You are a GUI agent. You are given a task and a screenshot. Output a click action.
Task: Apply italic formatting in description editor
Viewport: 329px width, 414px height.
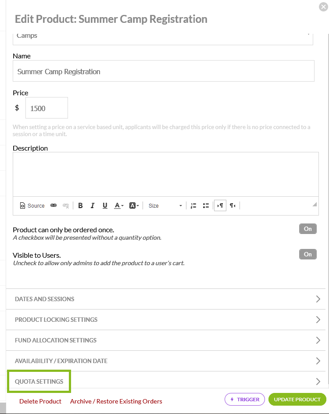click(x=93, y=205)
